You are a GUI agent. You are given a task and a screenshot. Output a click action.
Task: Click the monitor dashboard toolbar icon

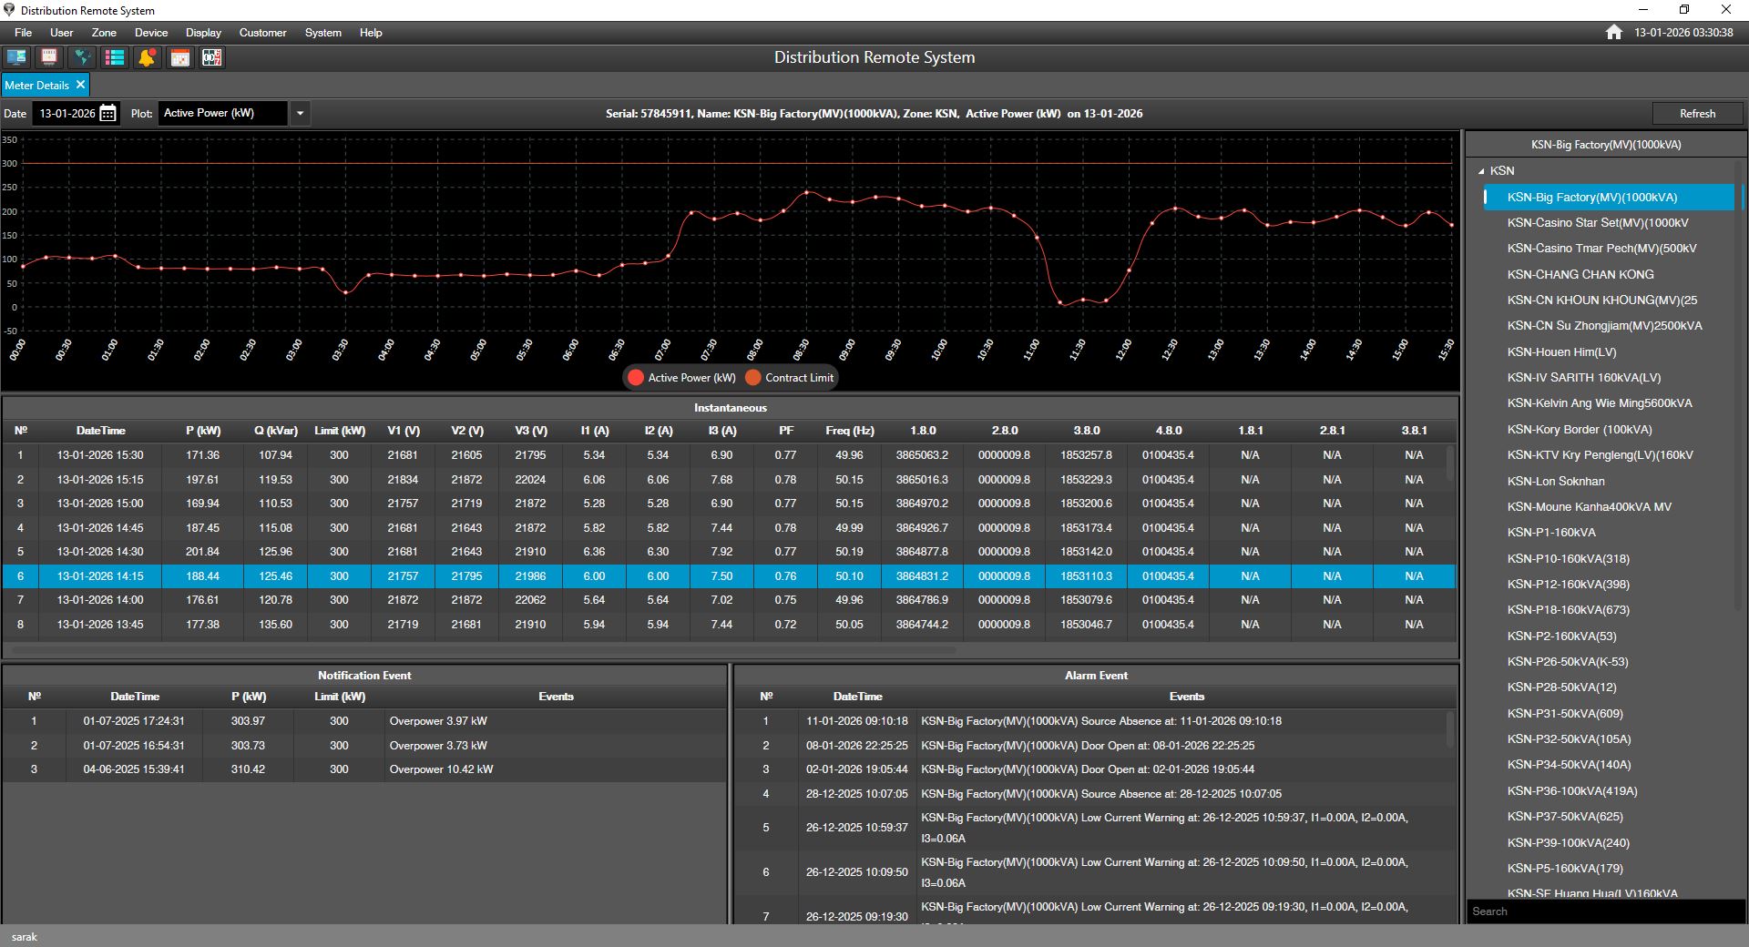[16, 57]
